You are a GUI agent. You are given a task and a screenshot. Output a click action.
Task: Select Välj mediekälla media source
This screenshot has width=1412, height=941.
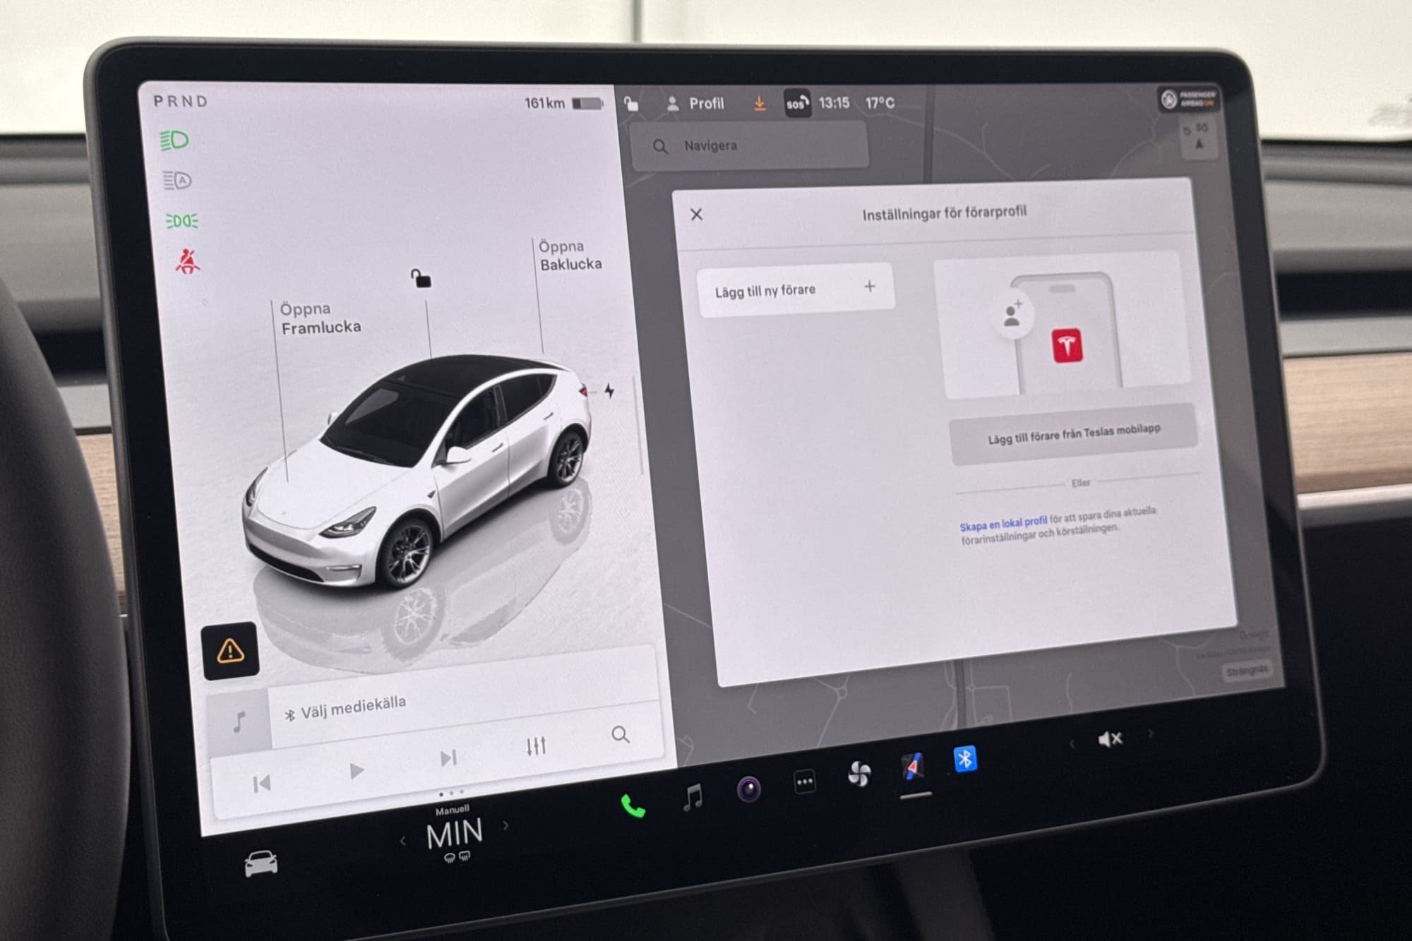346,708
